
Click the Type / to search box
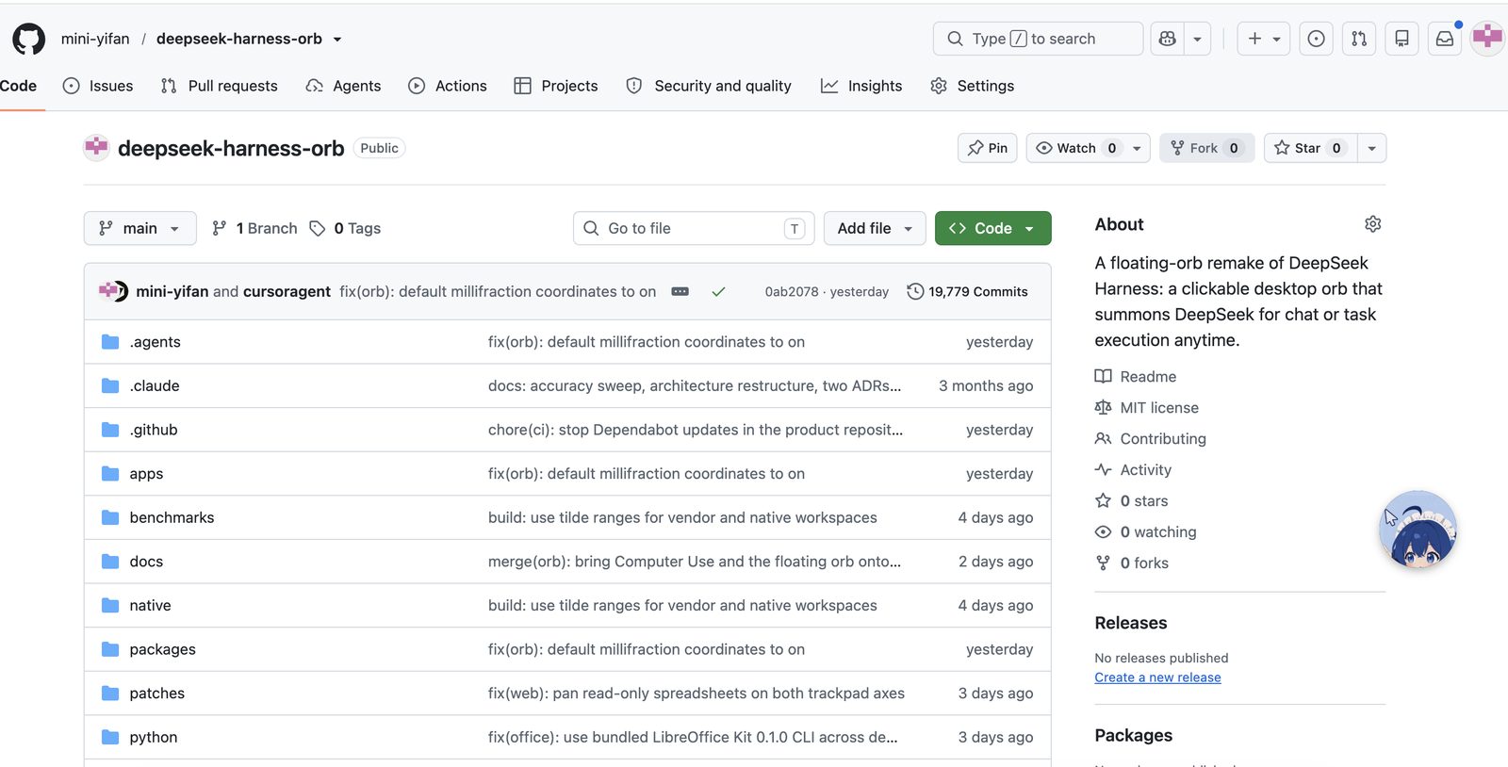[x=1038, y=39]
